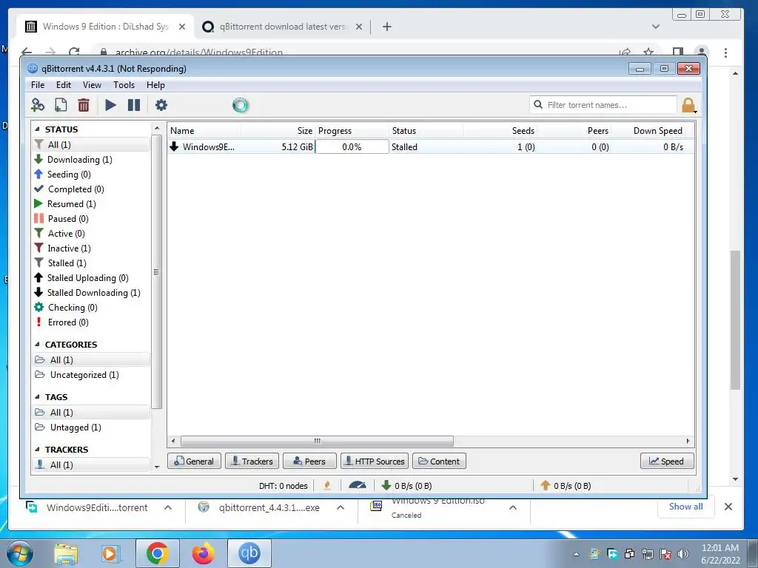The width and height of the screenshot is (758, 568).
Task: Filter by Checking (0) status
Action: point(72,308)
